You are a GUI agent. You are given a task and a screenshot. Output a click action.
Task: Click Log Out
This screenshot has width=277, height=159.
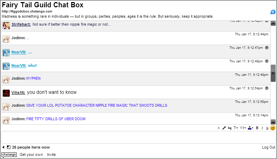pyautogui.click(x=269, y=147)
